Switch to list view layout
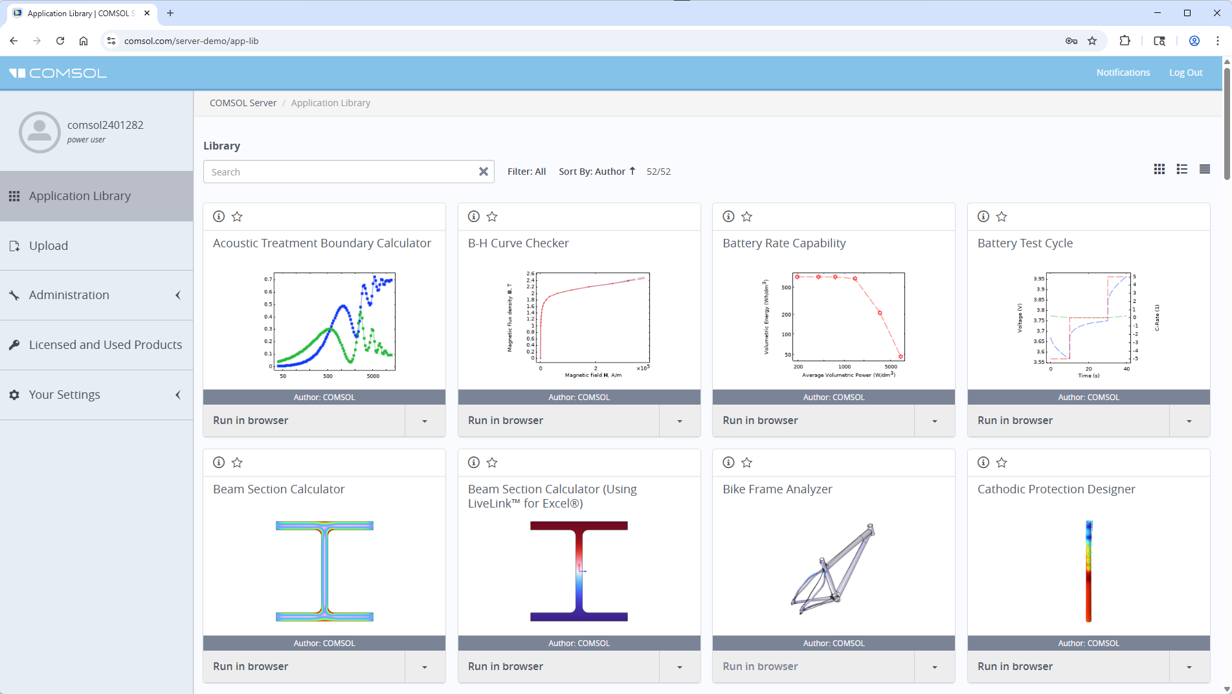 1182,169
